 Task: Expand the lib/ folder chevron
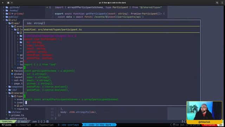coord(6,90)
